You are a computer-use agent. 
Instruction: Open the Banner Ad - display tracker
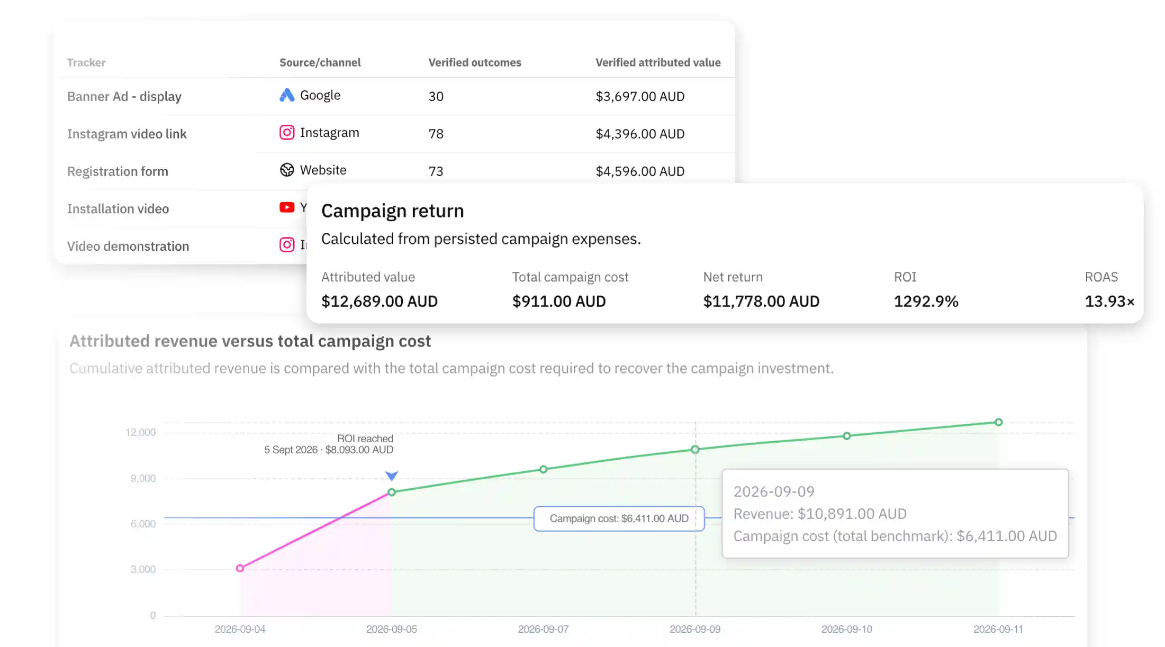[124, 96]
